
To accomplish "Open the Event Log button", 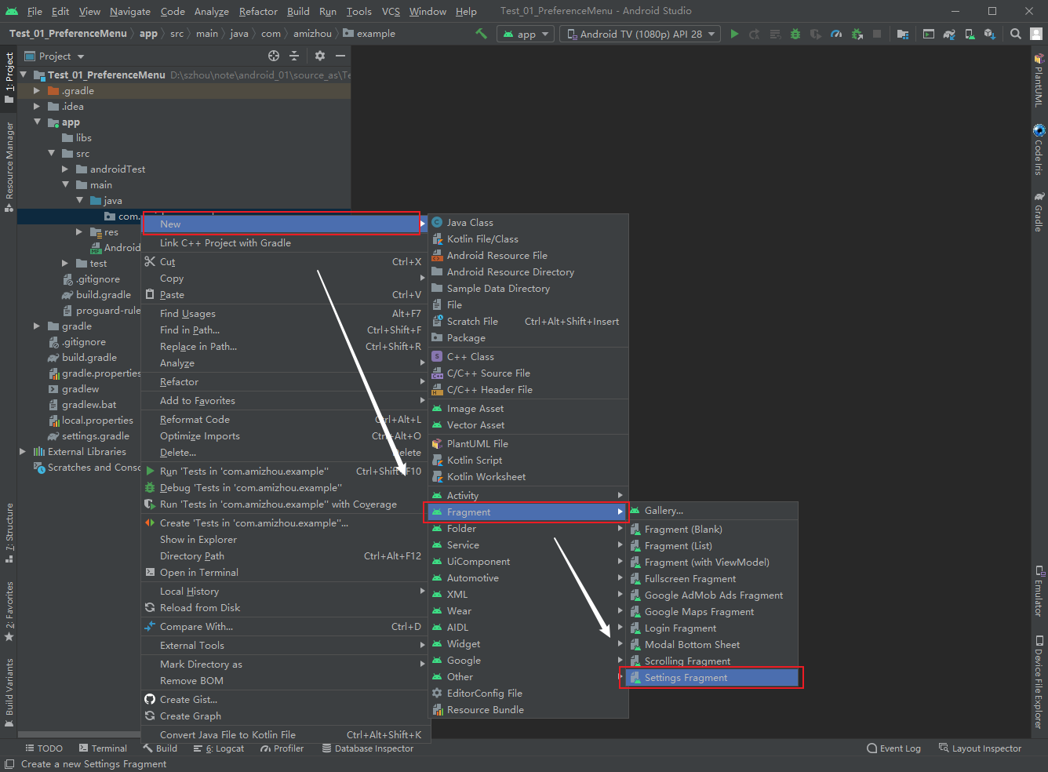I will 893,748.
